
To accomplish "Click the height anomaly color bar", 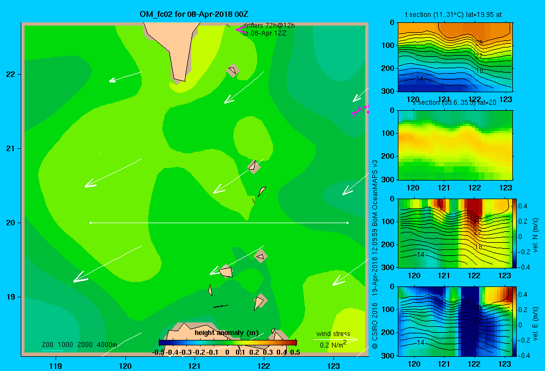I will tap(228, 343).
